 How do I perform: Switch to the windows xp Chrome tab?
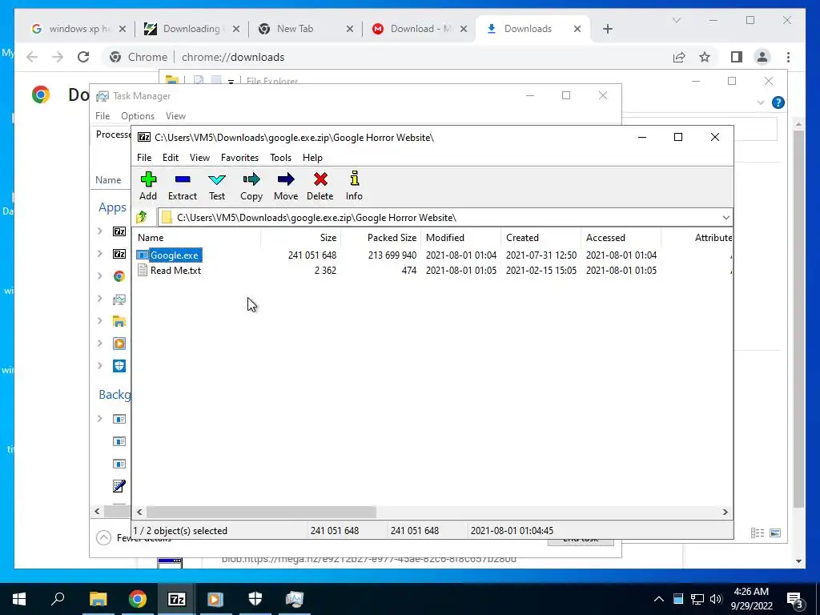click(x=77, y=29)
